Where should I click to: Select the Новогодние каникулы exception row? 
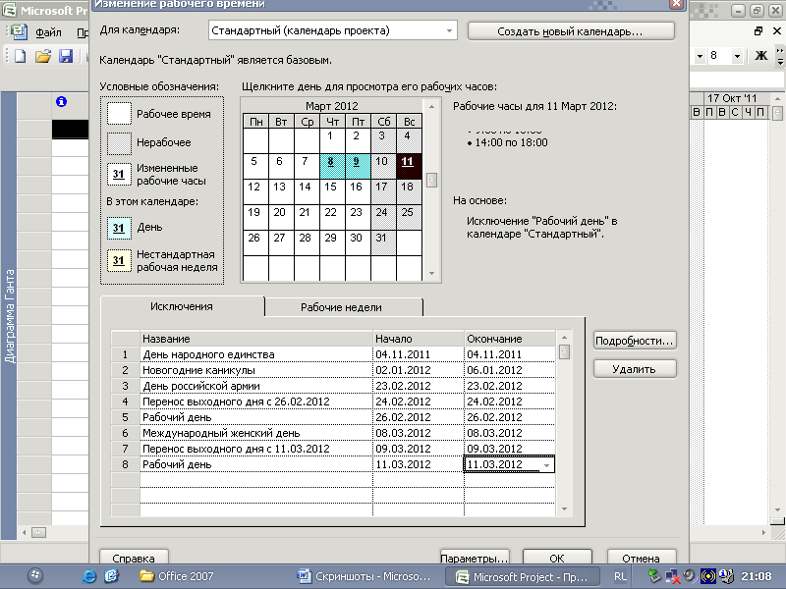(333, 370)
